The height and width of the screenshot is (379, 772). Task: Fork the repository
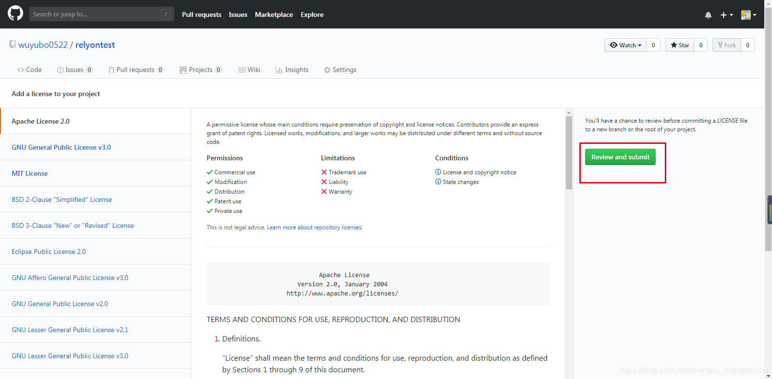tap(727, 45)
